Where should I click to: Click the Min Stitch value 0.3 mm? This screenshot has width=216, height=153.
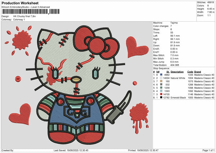point(174,58)
